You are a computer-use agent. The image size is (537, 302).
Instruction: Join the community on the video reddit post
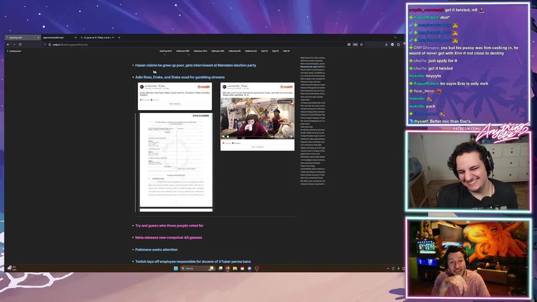(244, 86)
